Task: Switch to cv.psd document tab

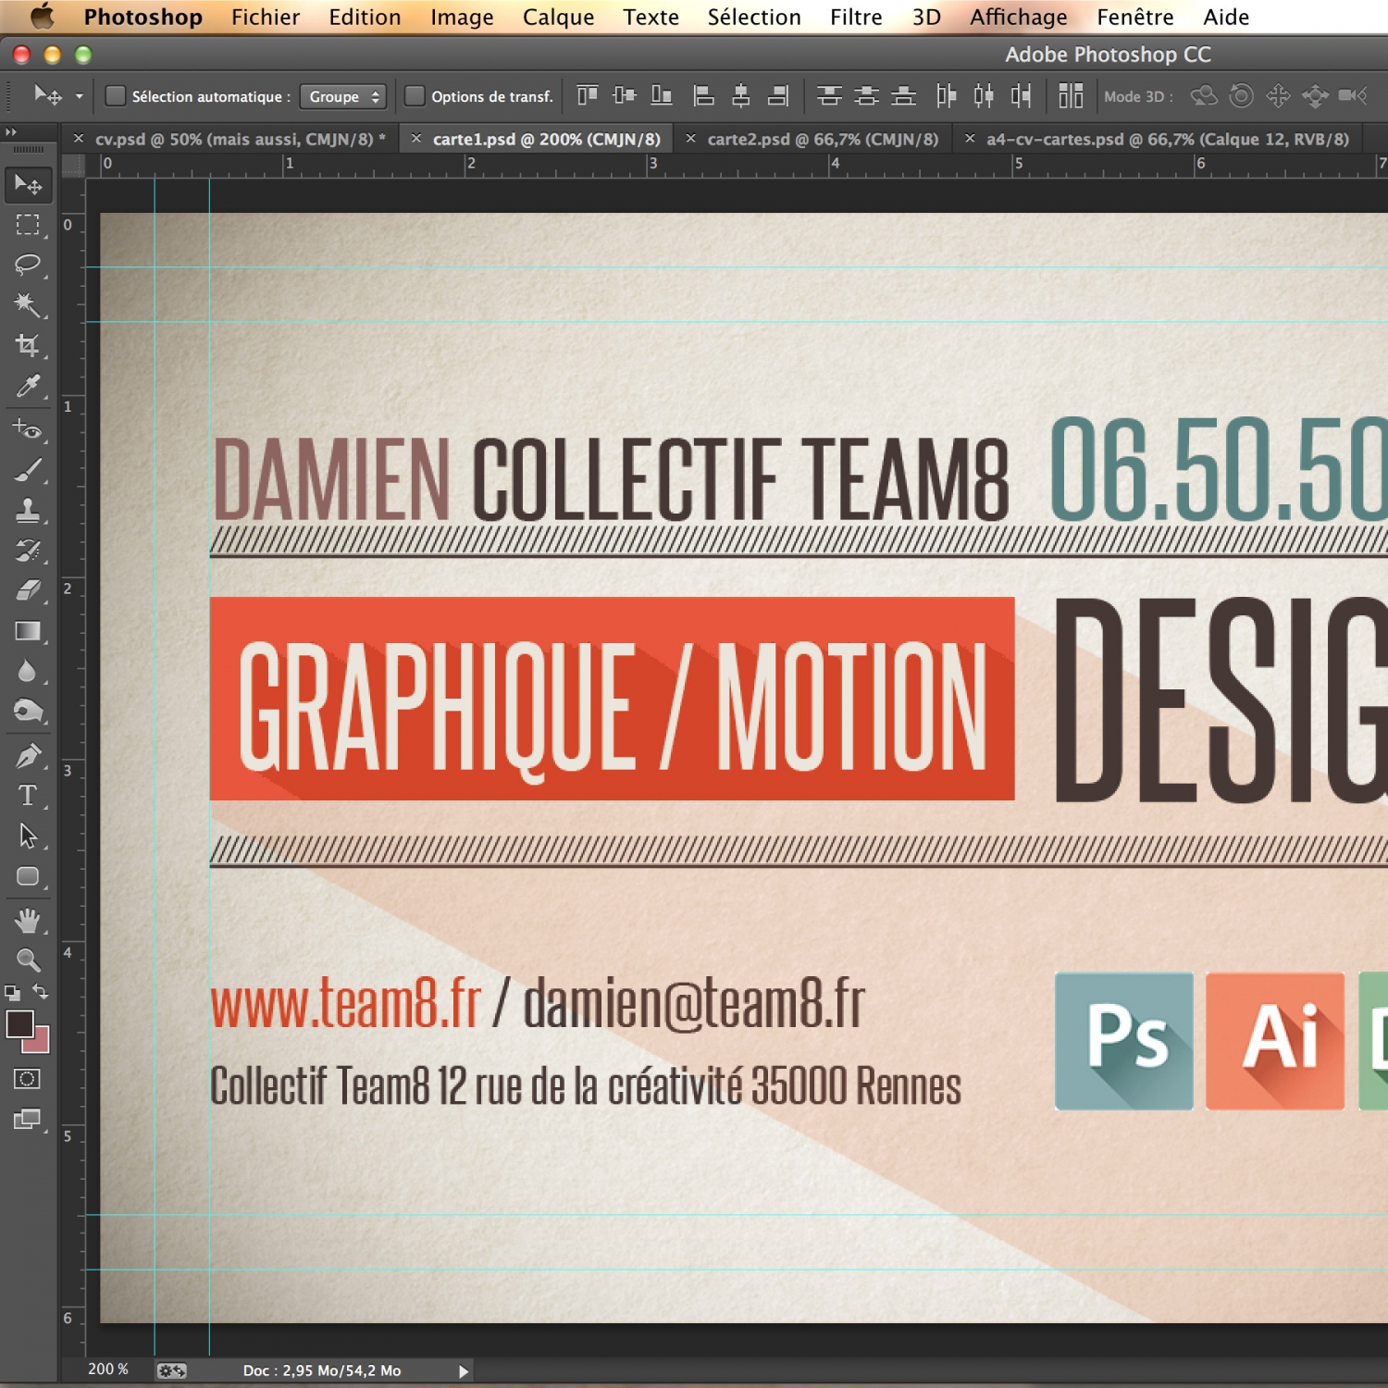Action: pos(240,139)
